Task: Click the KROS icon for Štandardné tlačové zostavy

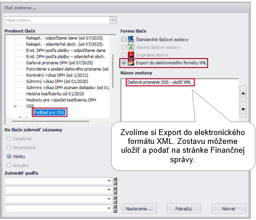Action: pos(131,40)
